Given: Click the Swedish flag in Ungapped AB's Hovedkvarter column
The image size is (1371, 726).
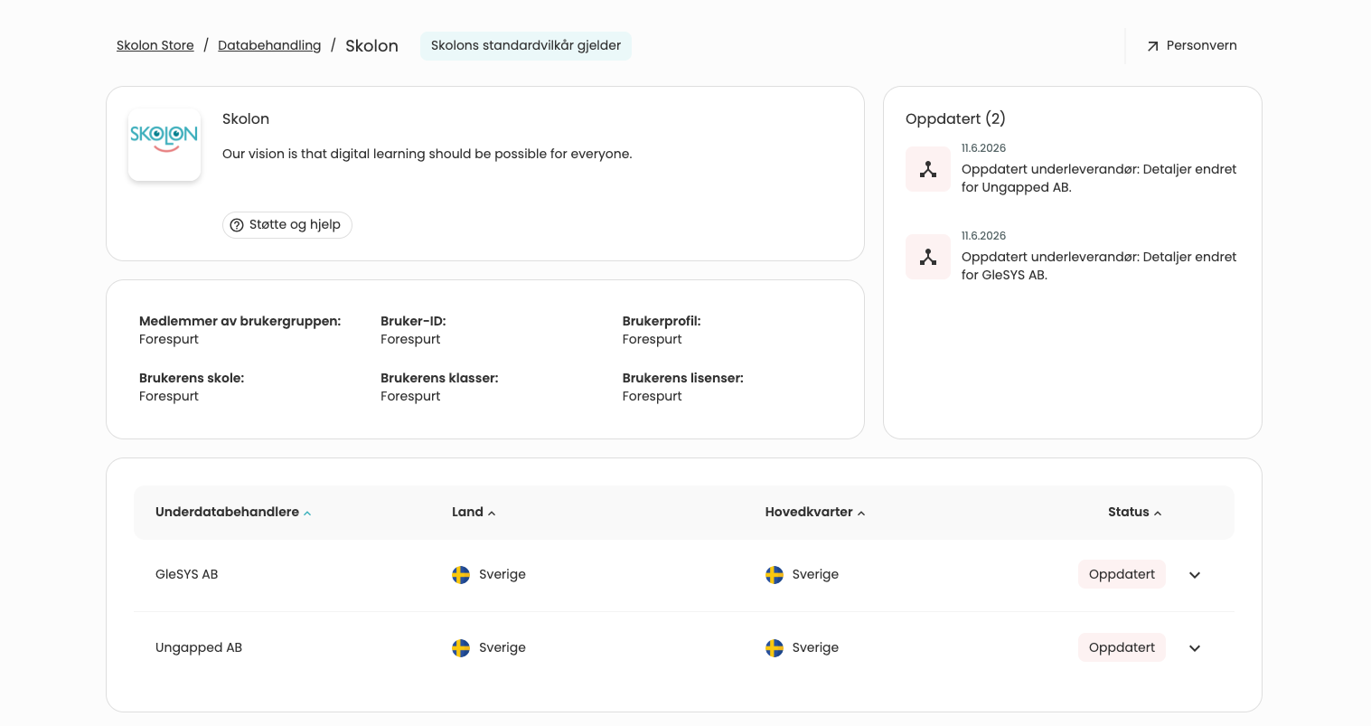Looking at the screenshot, I should (775, 648).
